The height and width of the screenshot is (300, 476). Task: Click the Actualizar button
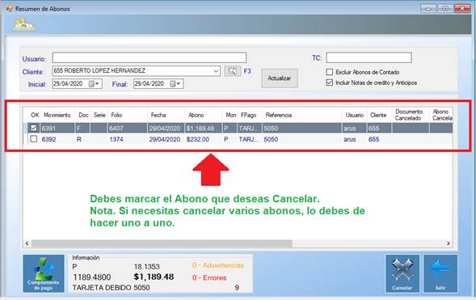280,78
